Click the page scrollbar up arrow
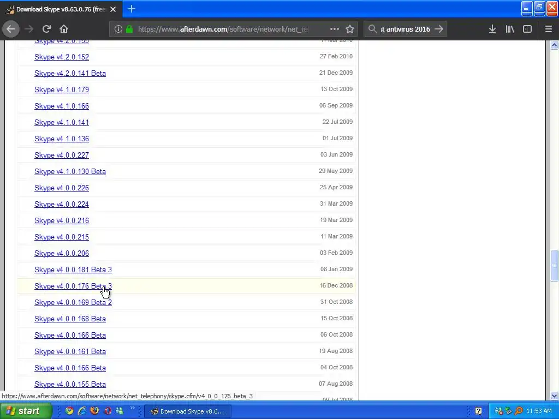The height and width of the screenshot is (419, 559). click(554, 45)
